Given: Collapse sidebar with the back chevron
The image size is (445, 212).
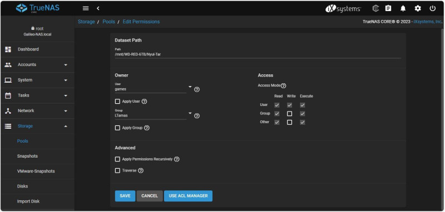Looking at the screenshot, I should pyautogui.click(x=98, y=8).
